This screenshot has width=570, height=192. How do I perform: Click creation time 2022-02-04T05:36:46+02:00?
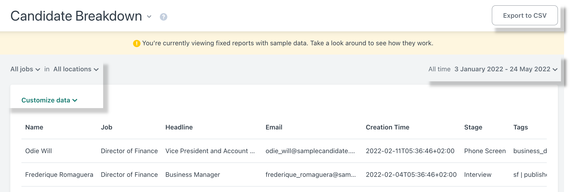click(x=411, y=174)
